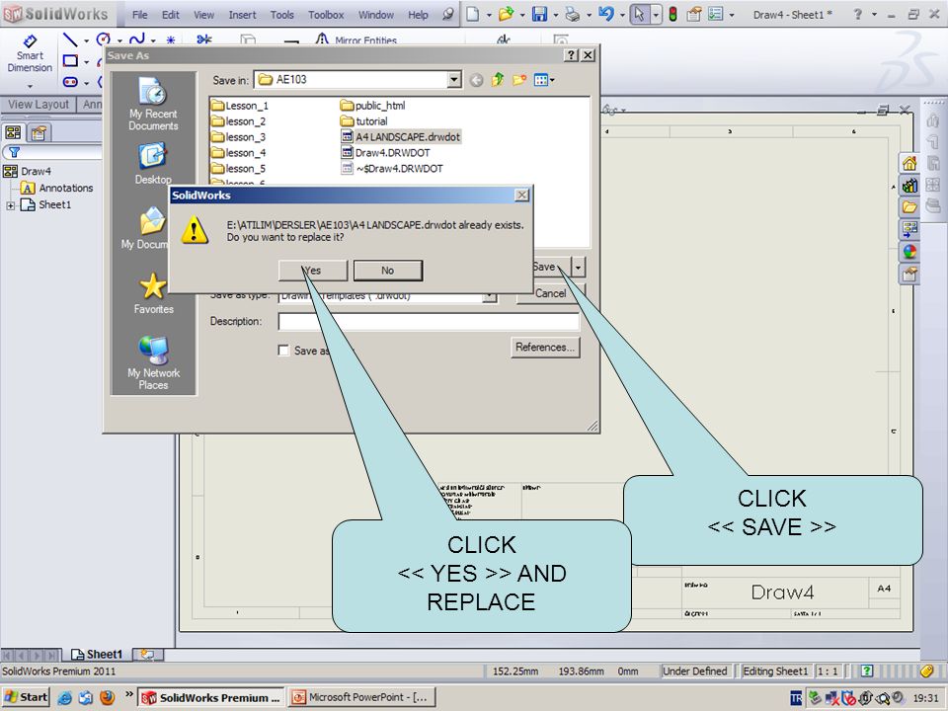Open the File menu
The width and height of the screenshot is (948, 711).
tap(139, 15)
